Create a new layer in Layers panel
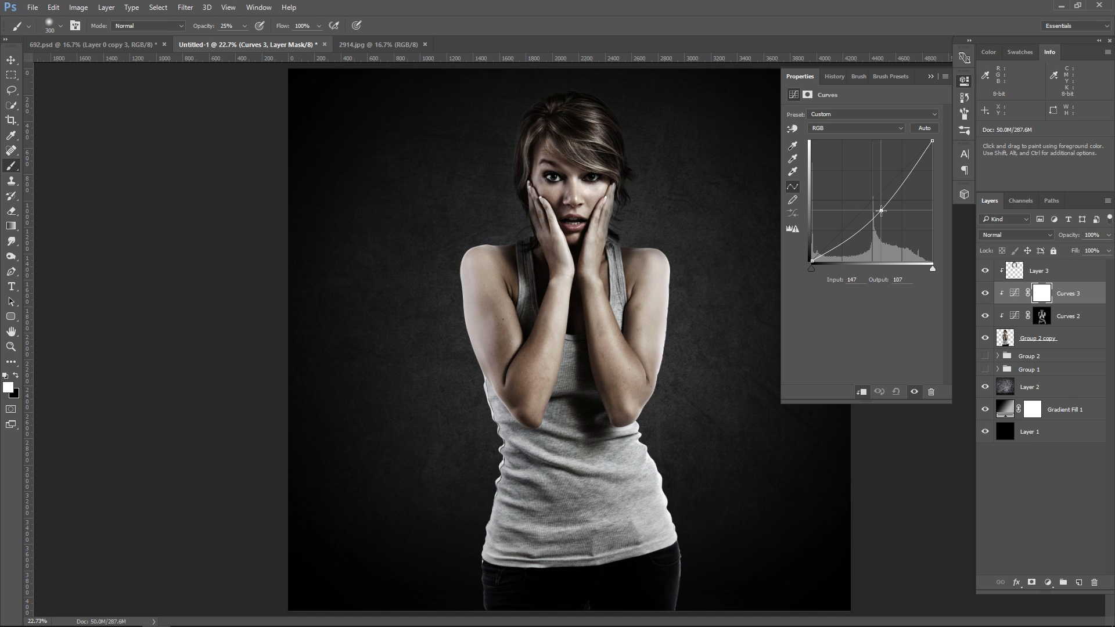 (x=1078, y=582)
